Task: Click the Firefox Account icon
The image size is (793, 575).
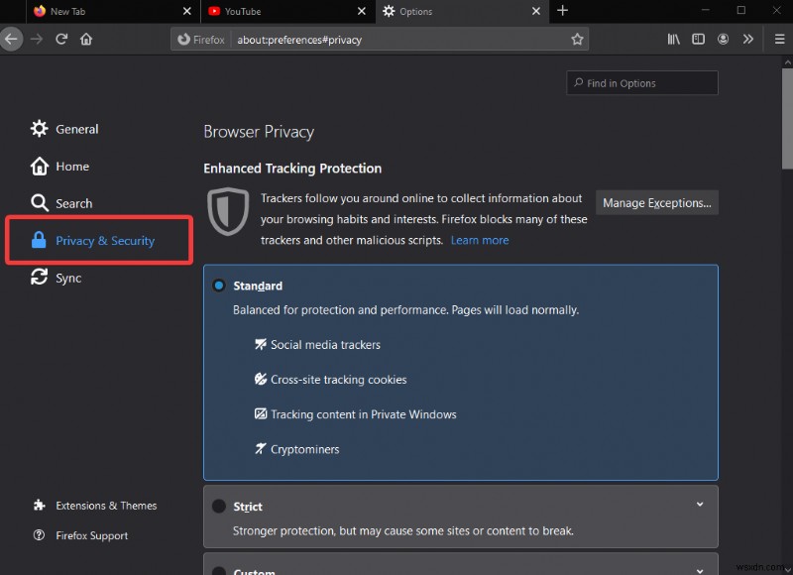Action: (723, 38)
